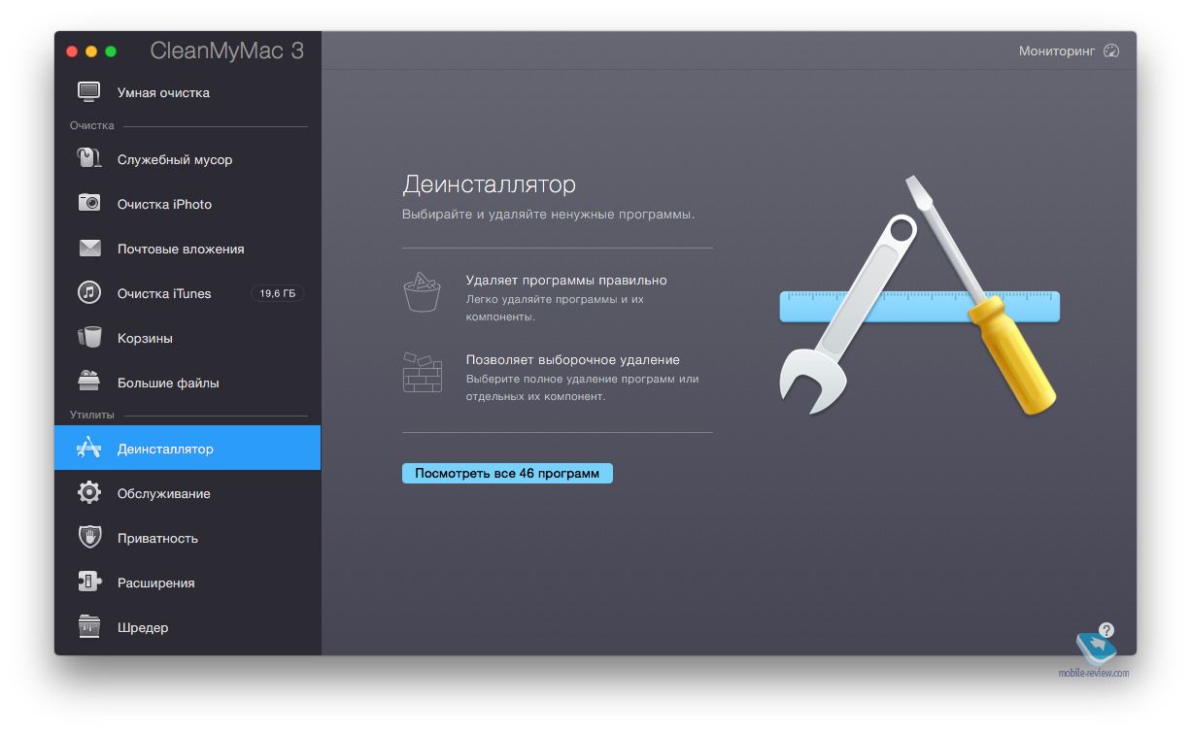
Task: Click the help question mark icon
Action: coord(1106,629)
